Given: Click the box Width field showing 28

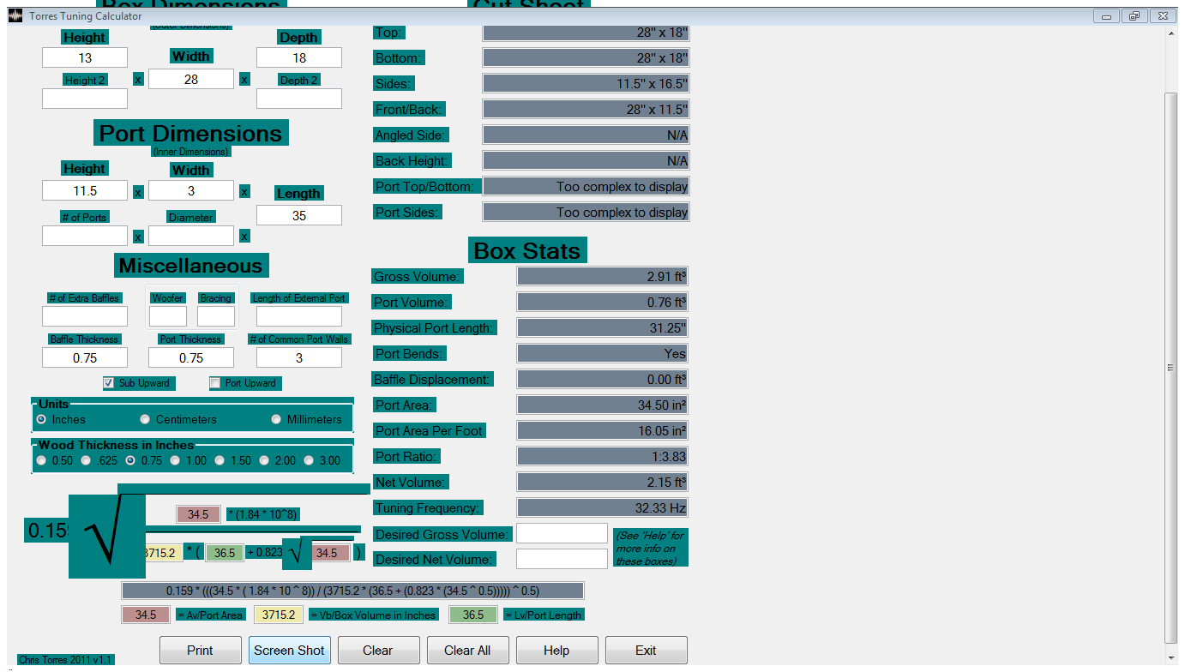Looking at the screenshot, I should (191, 79).
